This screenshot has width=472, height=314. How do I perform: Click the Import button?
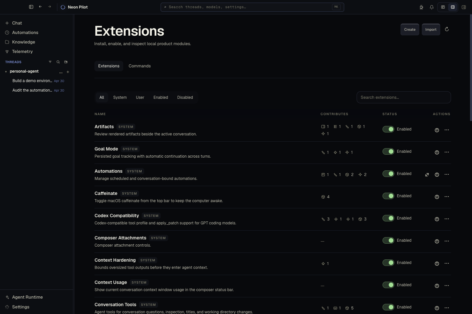(x=431, y=29)
